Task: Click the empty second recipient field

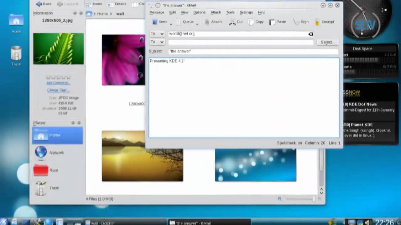Action: tap(241, 42)
